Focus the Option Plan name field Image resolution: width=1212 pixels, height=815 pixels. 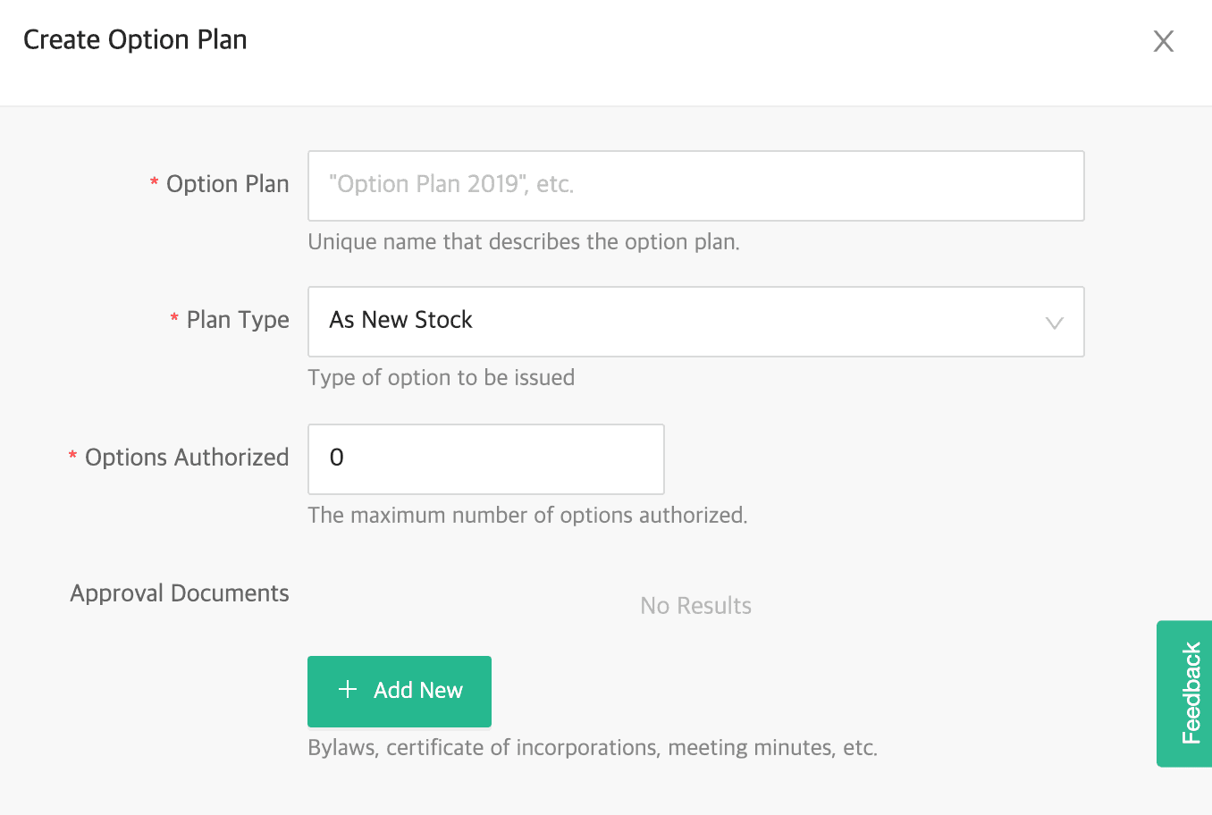(695, 186)
